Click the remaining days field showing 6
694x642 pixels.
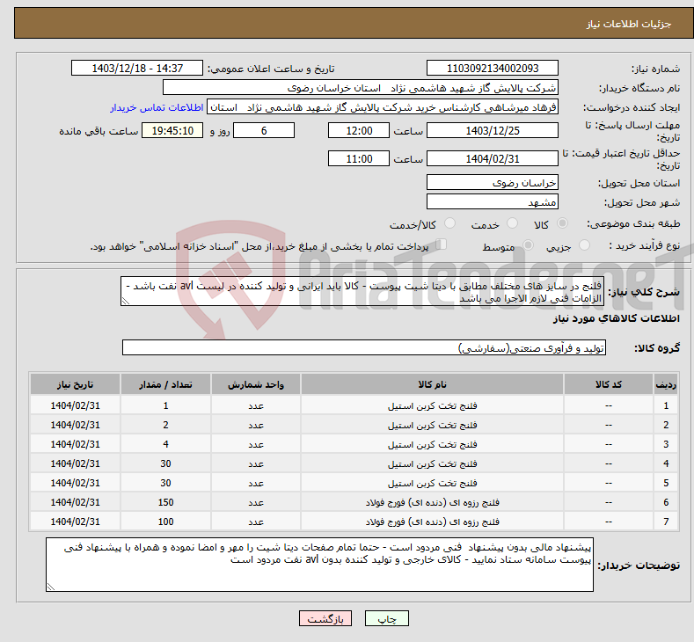pyautogui.click(x=264, y=130)
